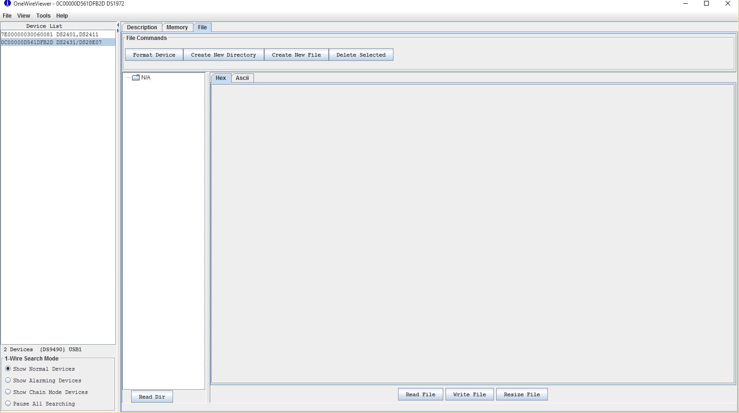739x413 pixels.
Task: Switch to the Memory tab
Action: click(177, 27)
